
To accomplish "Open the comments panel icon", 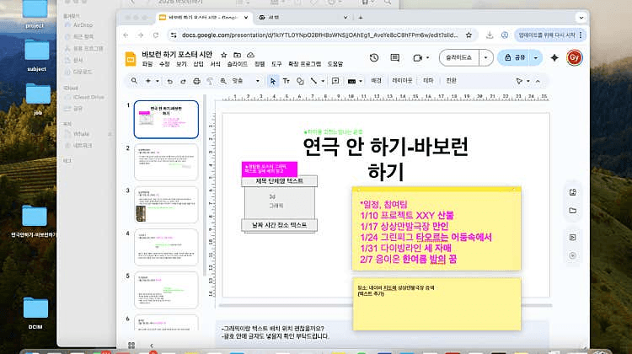I will click(397, 57).
